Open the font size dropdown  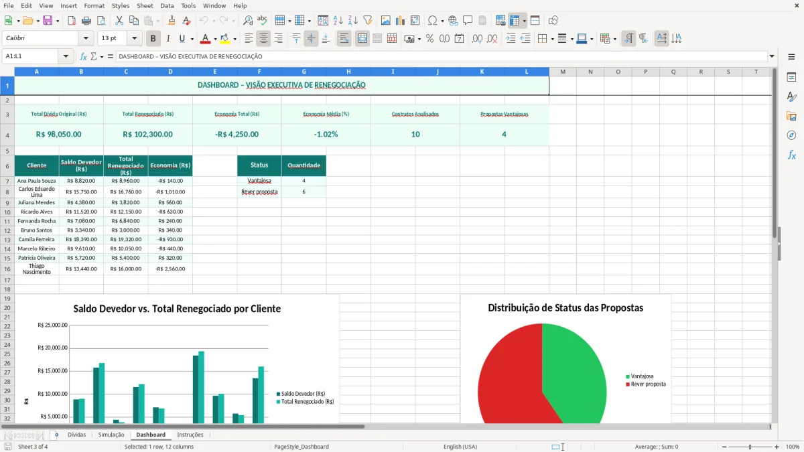point(135,39)
